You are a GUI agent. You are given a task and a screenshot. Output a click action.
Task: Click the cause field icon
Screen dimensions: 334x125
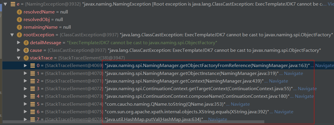26,50
